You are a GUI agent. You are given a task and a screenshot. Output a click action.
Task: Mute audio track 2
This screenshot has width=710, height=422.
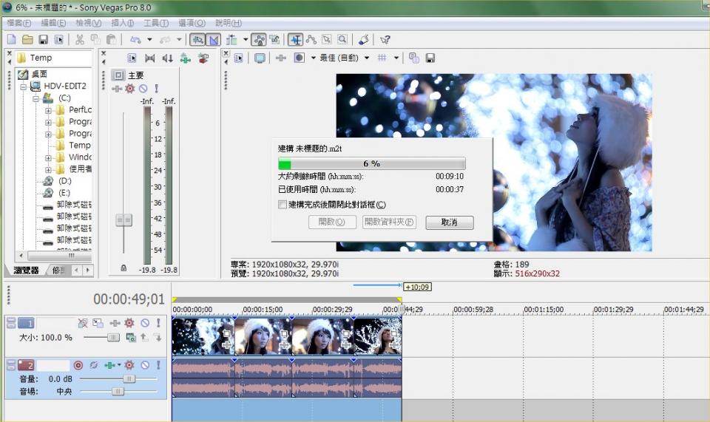tap(145, 365)
